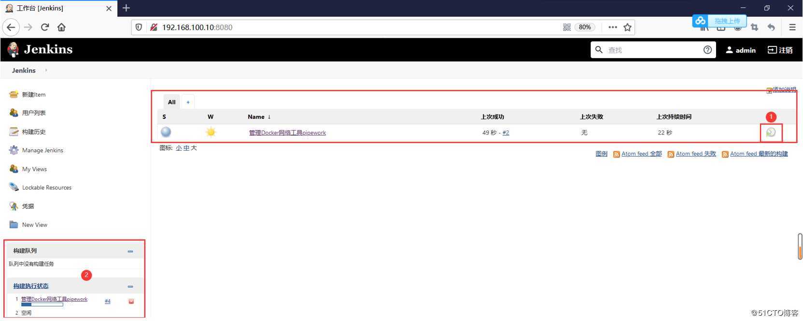Reload the page in browser
Screen dimensions: 803x321
pos(45,27)
